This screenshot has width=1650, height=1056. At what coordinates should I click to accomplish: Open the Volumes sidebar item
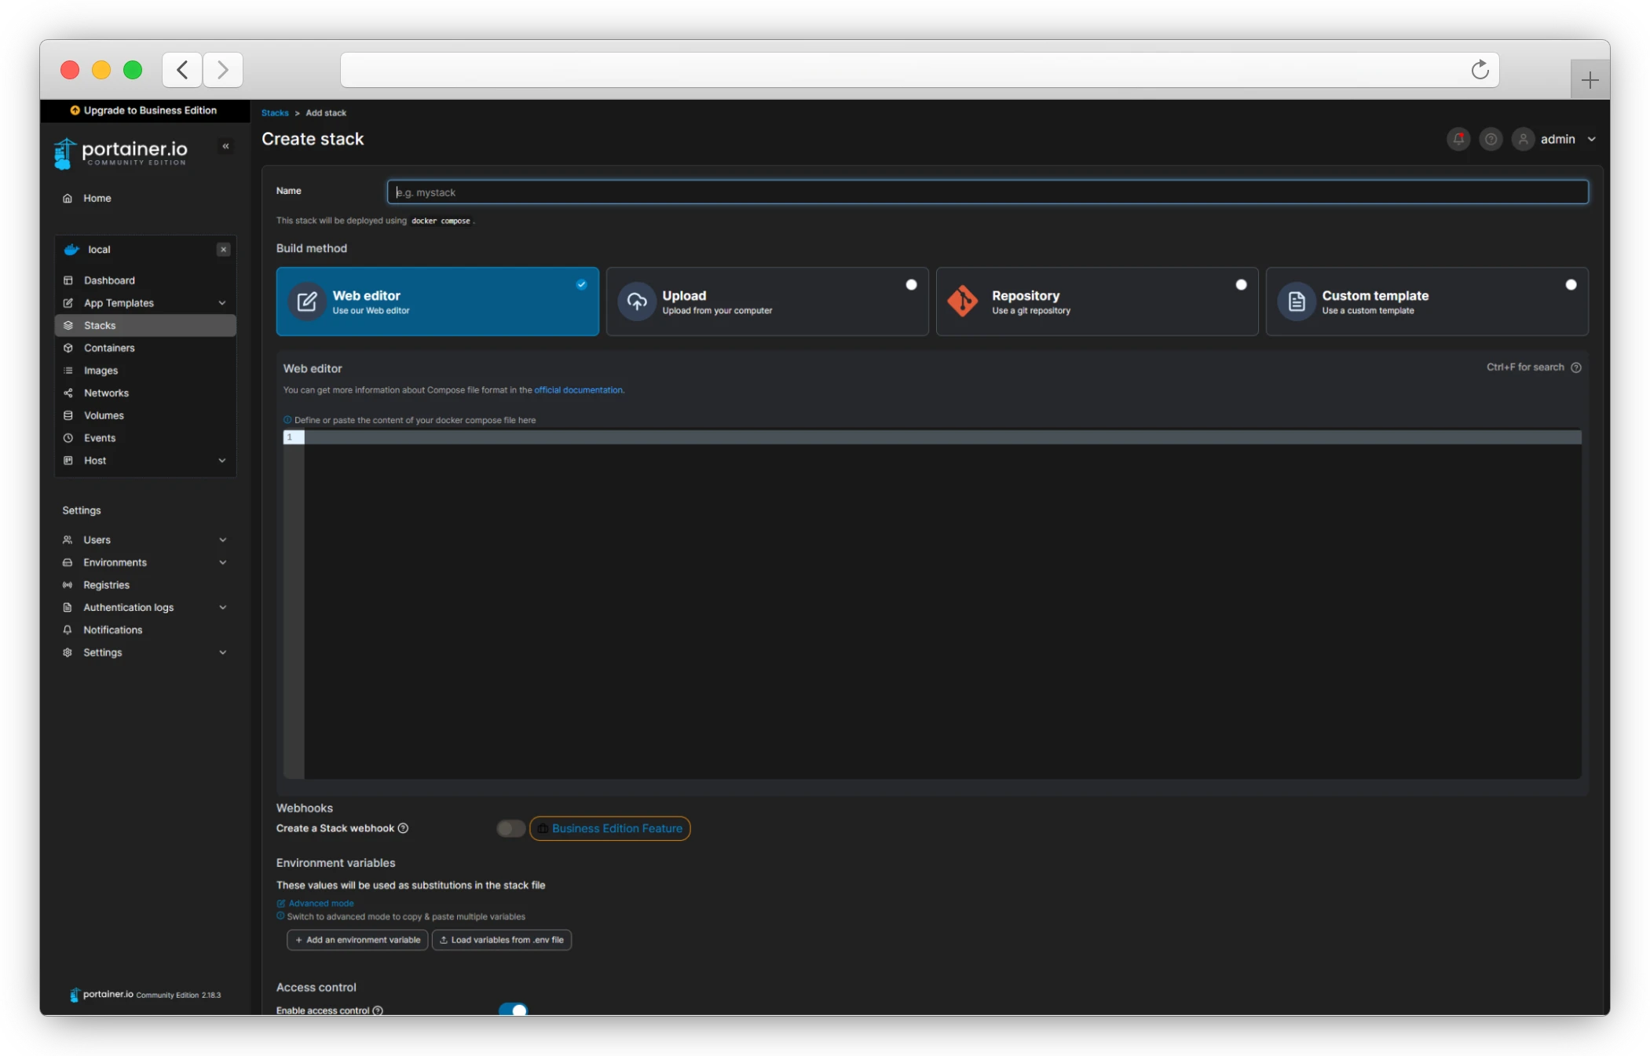point(104,415)
